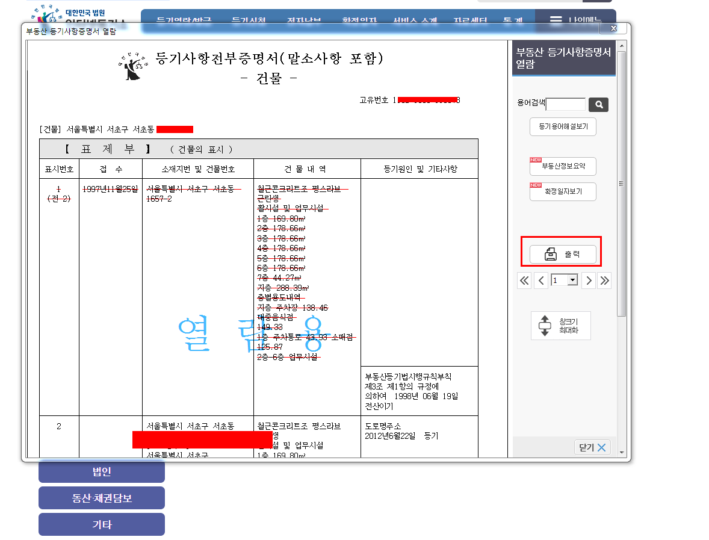
Task: Open 부동산정보요약 summary button
Action: point(563,166)
